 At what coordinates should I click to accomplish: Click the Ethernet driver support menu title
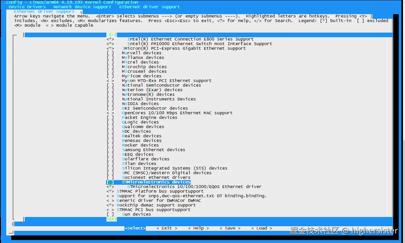pyautogui.click(x=44, y=11)
